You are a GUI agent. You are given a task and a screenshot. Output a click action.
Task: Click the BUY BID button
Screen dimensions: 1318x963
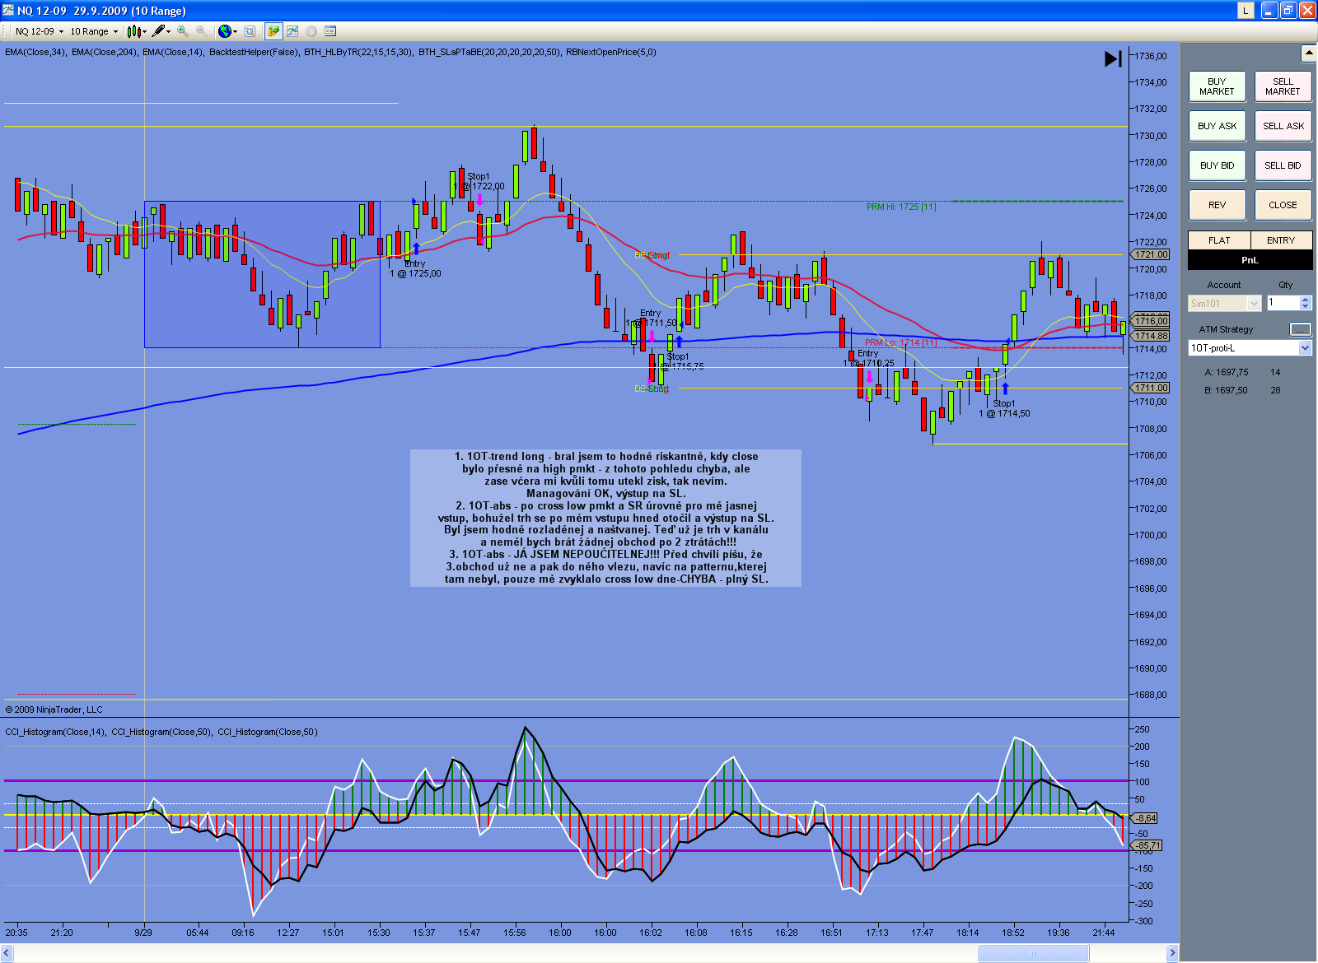1217,165
